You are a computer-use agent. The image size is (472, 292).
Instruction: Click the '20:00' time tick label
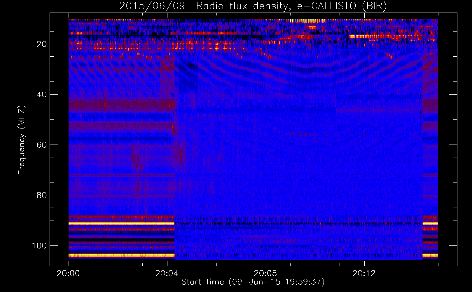click(x=69, y=274)
